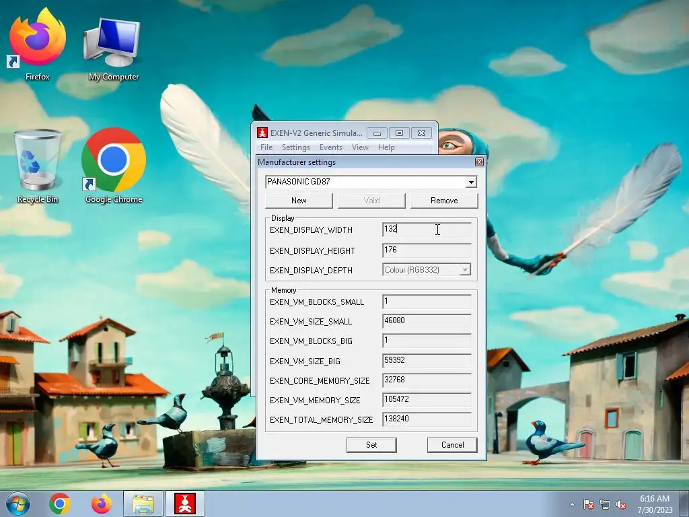Focus the EXEN_DISPLAY_HEIGHT field
This screenshot has height=517, width=689.
(427, 250)
